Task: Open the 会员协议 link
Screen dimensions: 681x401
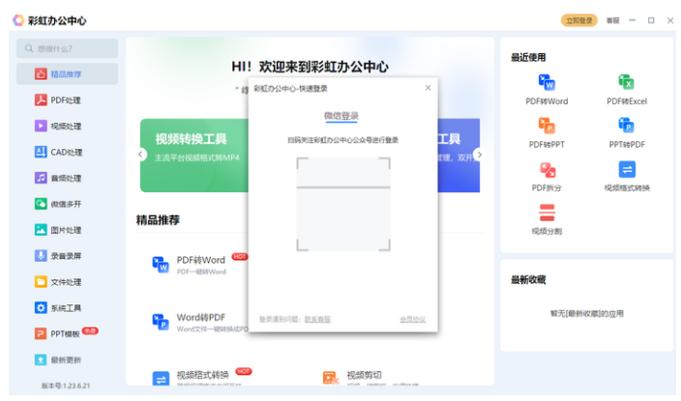Action: [x=413, y=320]
